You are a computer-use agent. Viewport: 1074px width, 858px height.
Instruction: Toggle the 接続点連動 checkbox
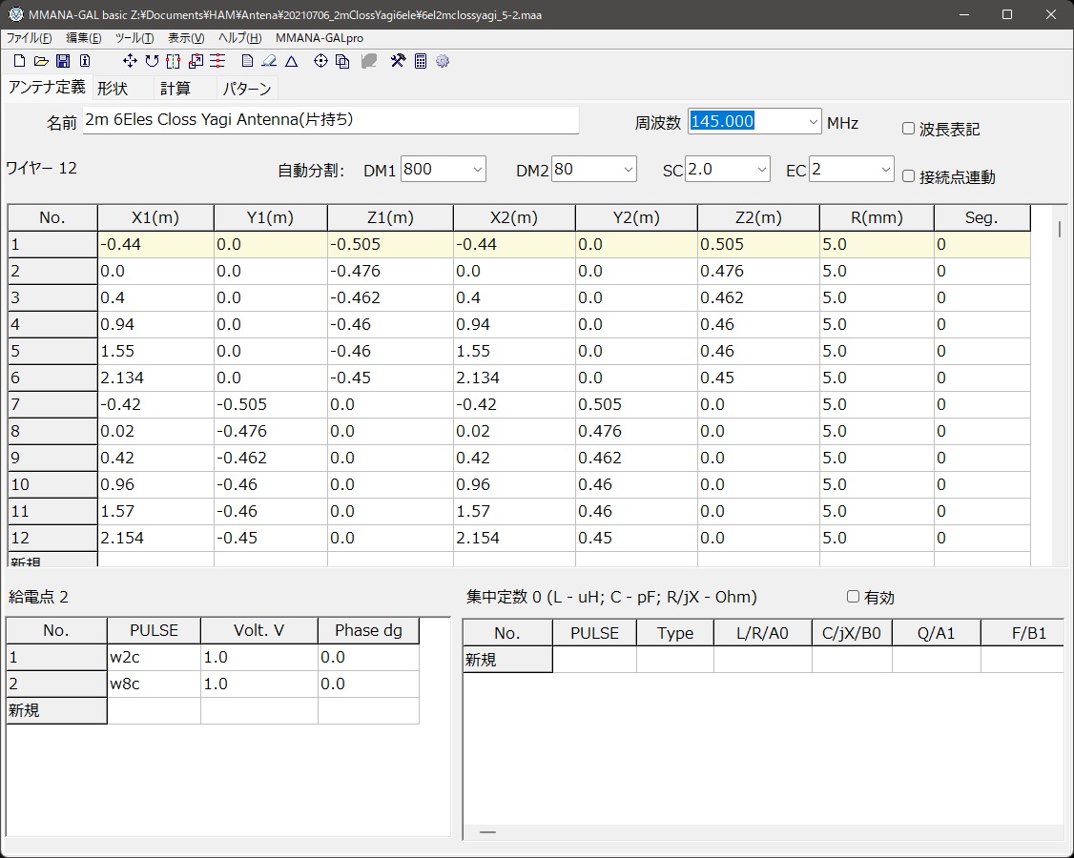[908, 176]
